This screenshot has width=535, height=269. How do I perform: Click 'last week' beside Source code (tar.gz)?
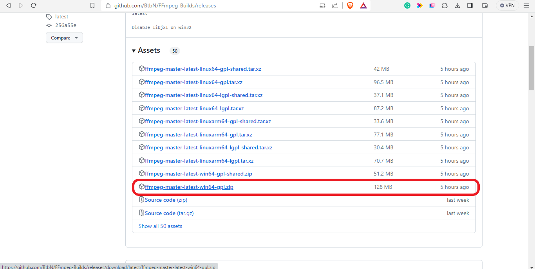click(x=458, y=213)
